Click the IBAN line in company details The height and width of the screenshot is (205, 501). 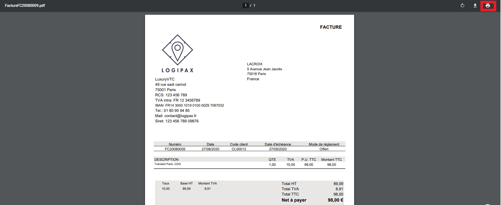pos(189,105)
